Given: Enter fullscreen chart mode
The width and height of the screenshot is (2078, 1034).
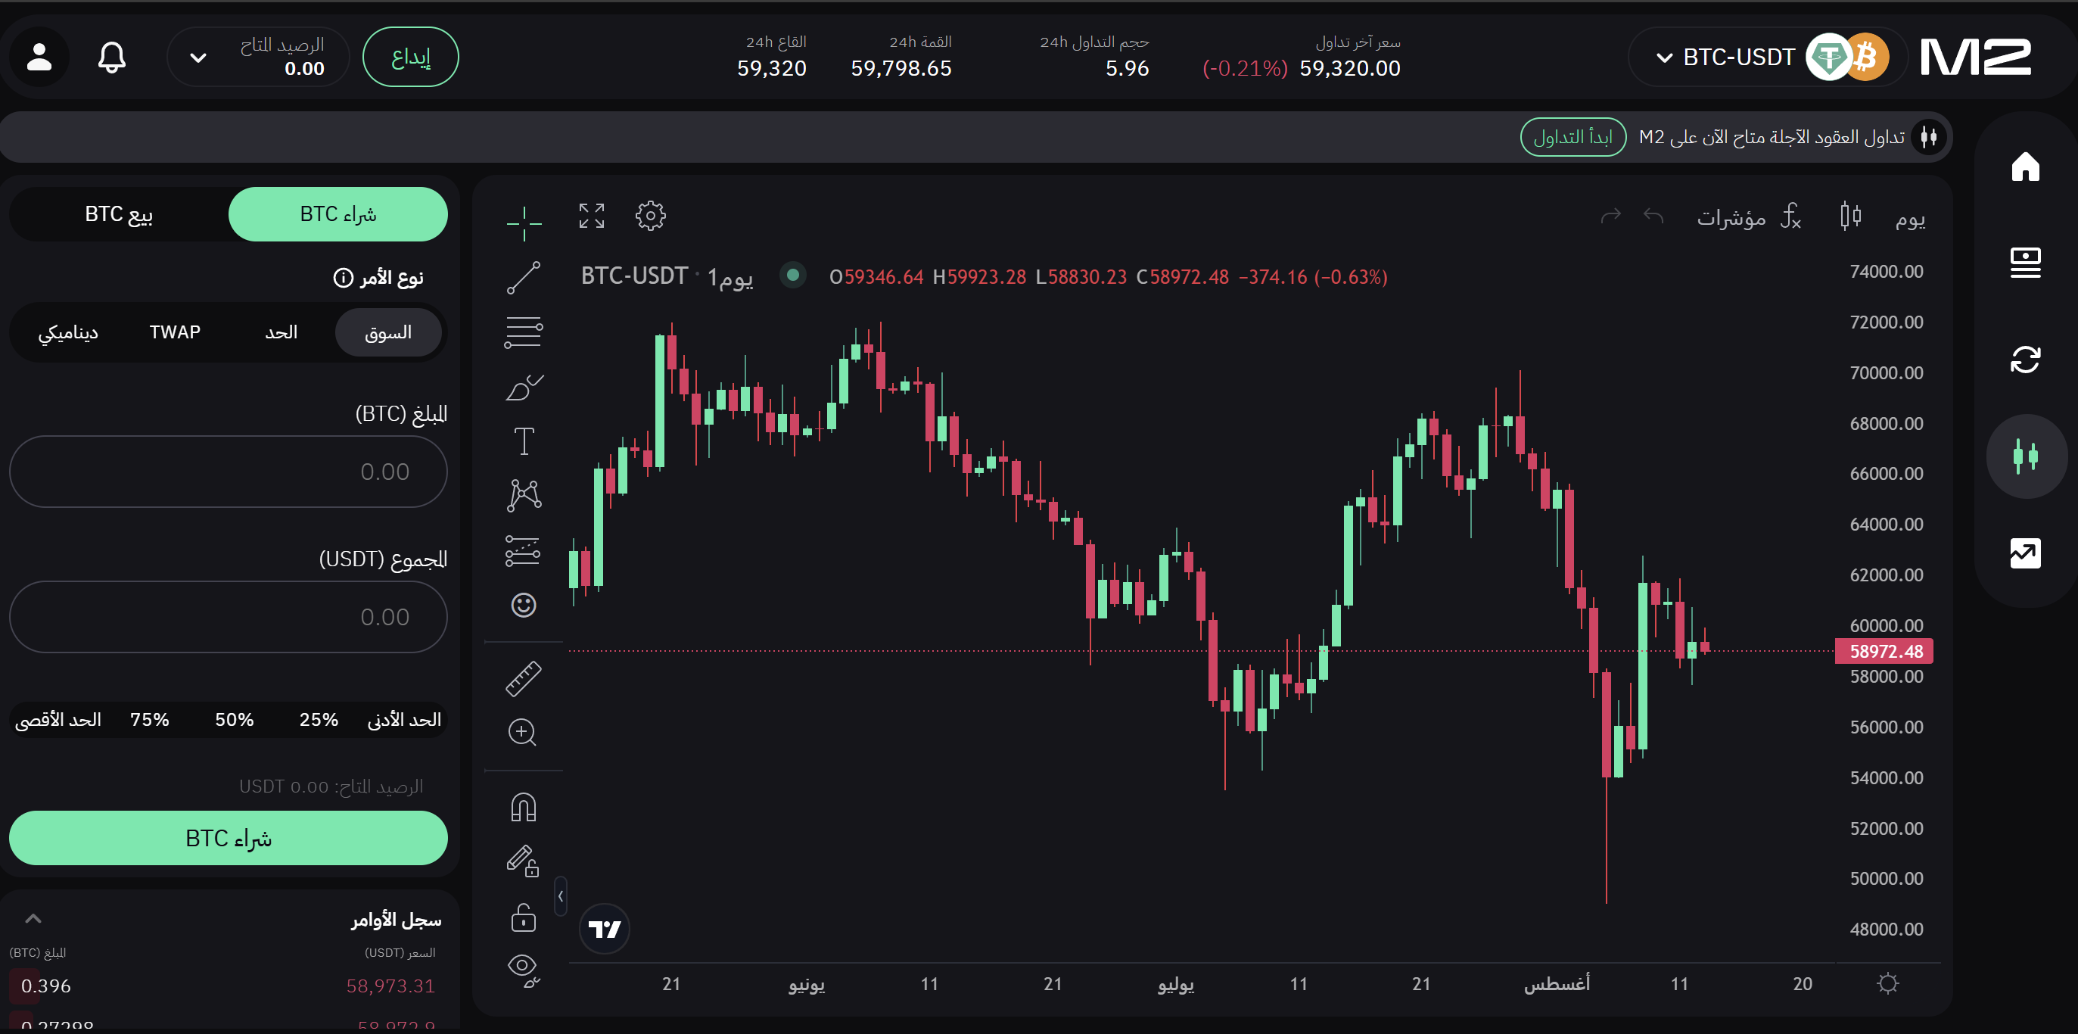Looking at the screenshot, I should tap(591, 216).
